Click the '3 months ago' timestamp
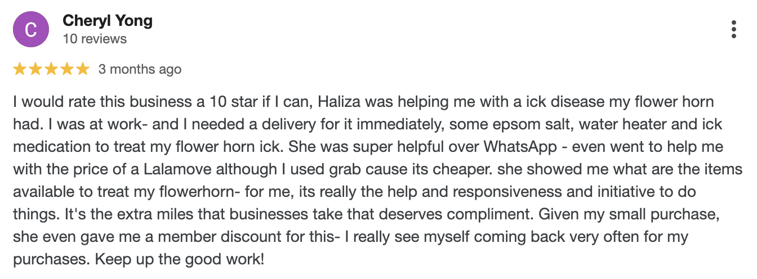The image size is (757, 279). click(140, 69)
